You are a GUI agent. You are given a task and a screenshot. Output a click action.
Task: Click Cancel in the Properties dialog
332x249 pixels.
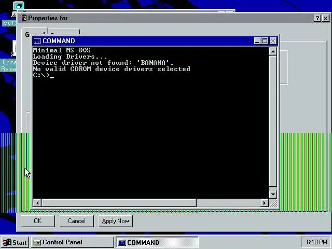tap(76, 221)
